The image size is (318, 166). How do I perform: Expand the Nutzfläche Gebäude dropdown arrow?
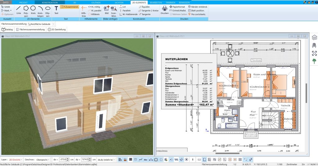pyautogui.click(x=53, y=24)
